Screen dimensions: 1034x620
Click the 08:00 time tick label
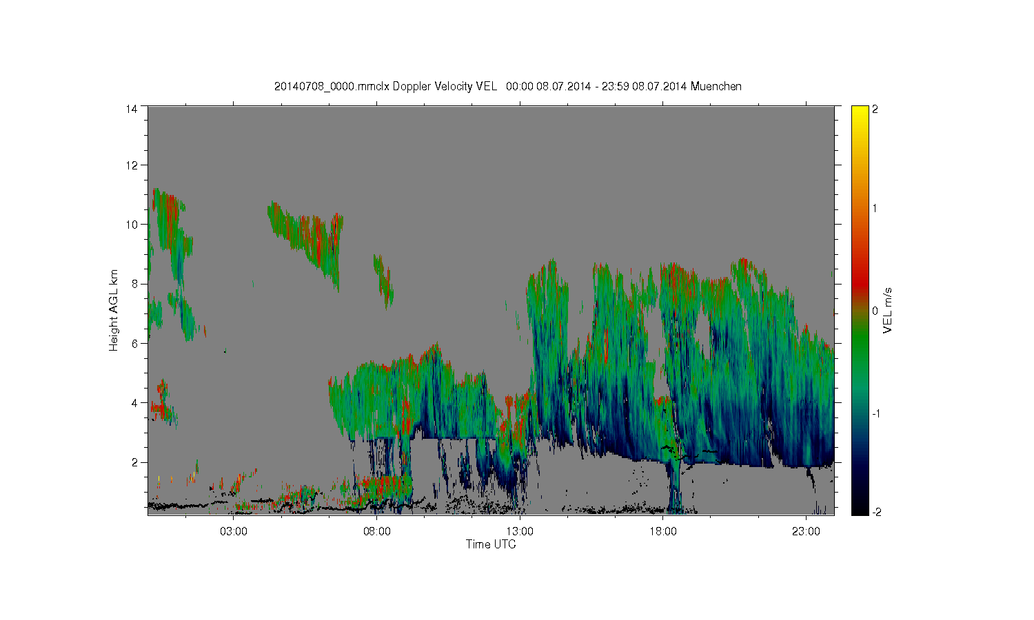pos(377,531)
